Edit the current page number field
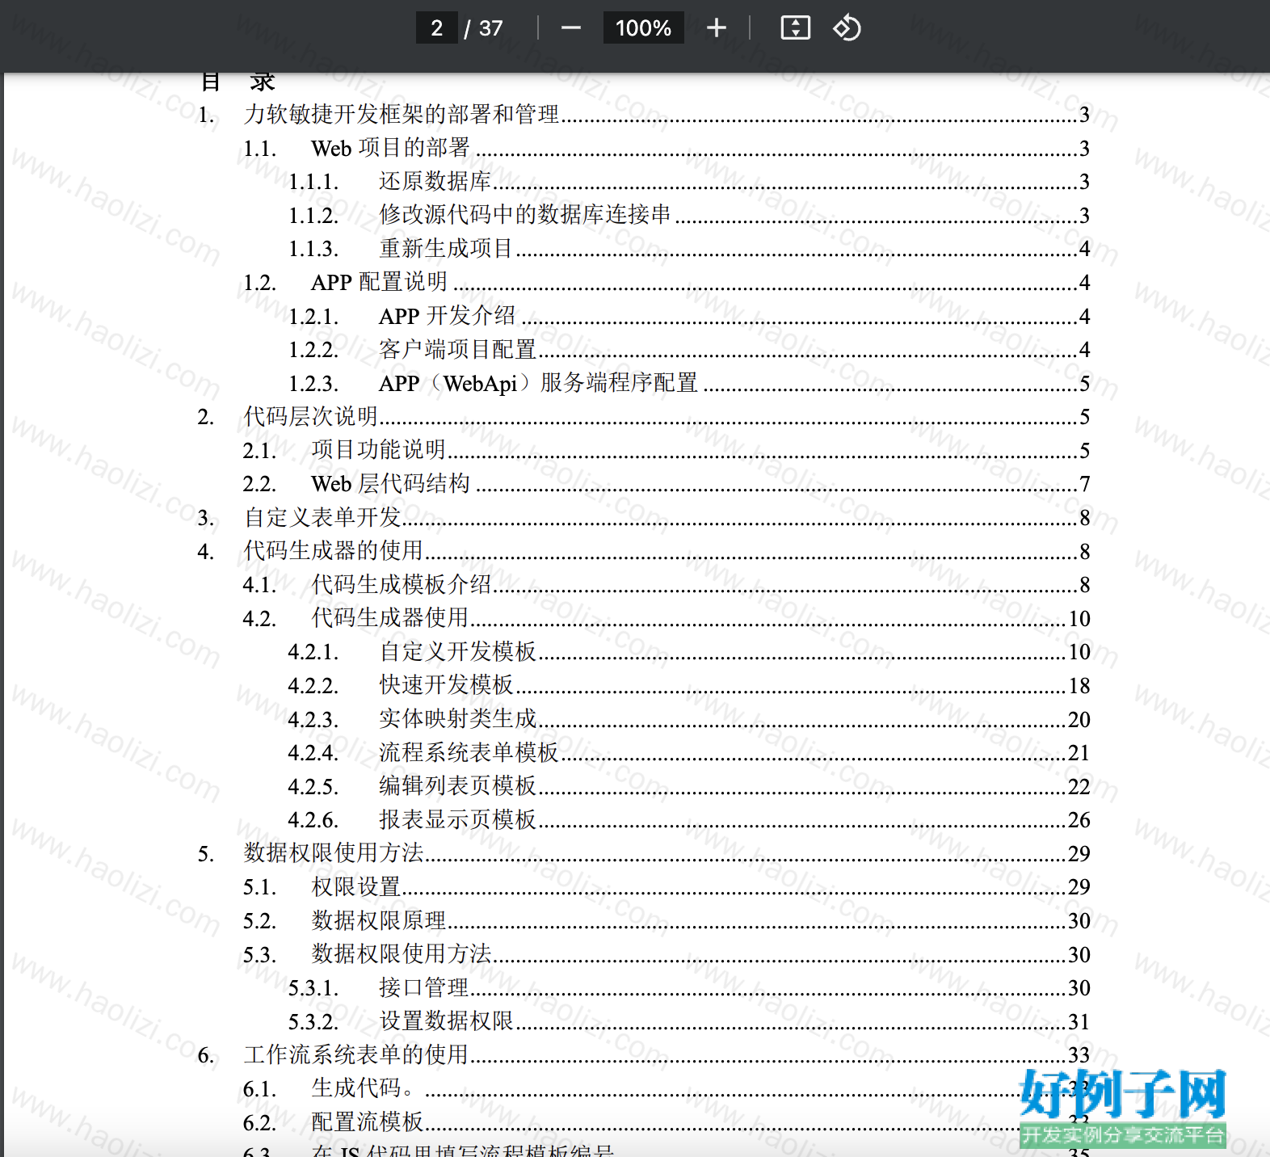This screenshot has height=1157, width=1270. pyautogui.click(x=436, y=28)
